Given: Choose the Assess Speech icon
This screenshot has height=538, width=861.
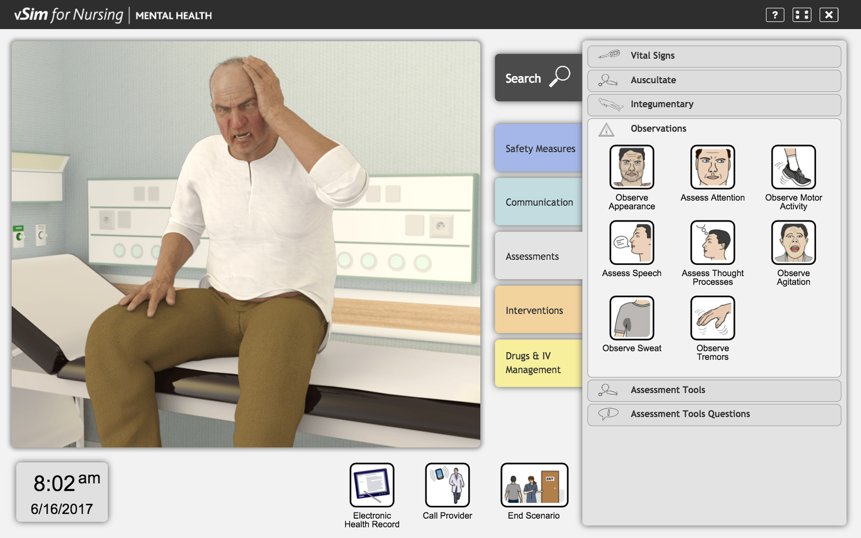Looking at the screenshot, I should point(631,243).
